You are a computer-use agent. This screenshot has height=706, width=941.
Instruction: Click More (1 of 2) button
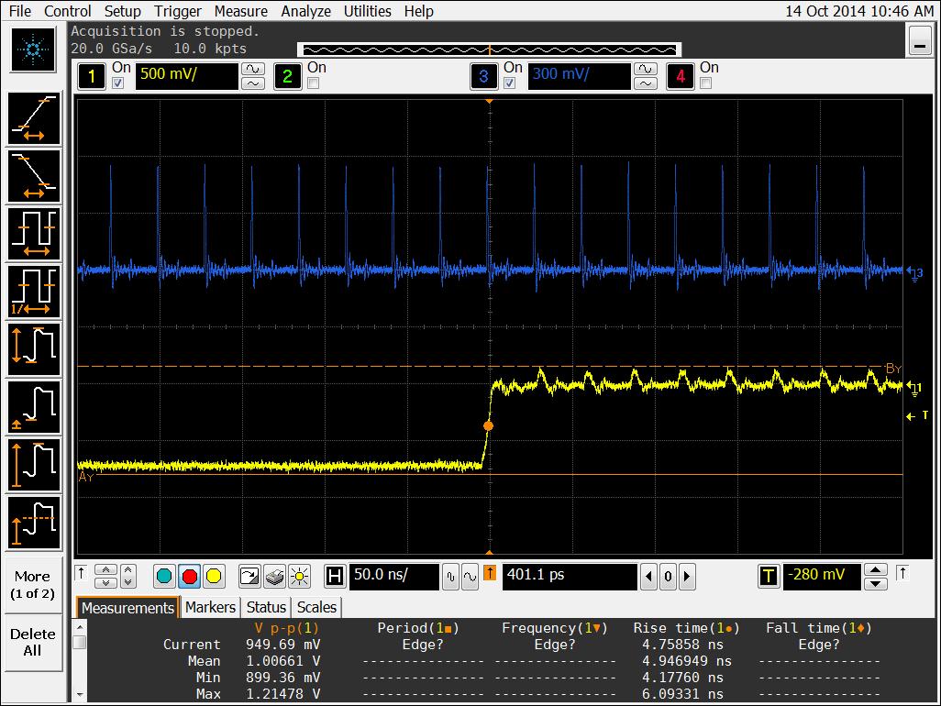[x=32, y=585]
